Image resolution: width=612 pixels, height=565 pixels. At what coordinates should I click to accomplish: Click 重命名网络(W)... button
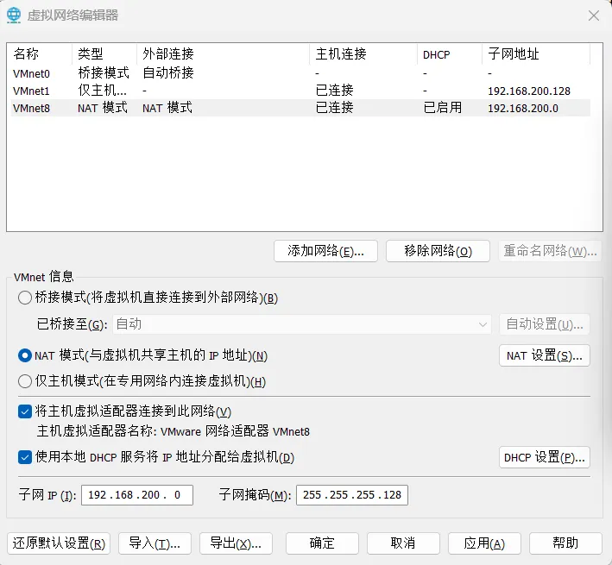(x=550, y=251)
